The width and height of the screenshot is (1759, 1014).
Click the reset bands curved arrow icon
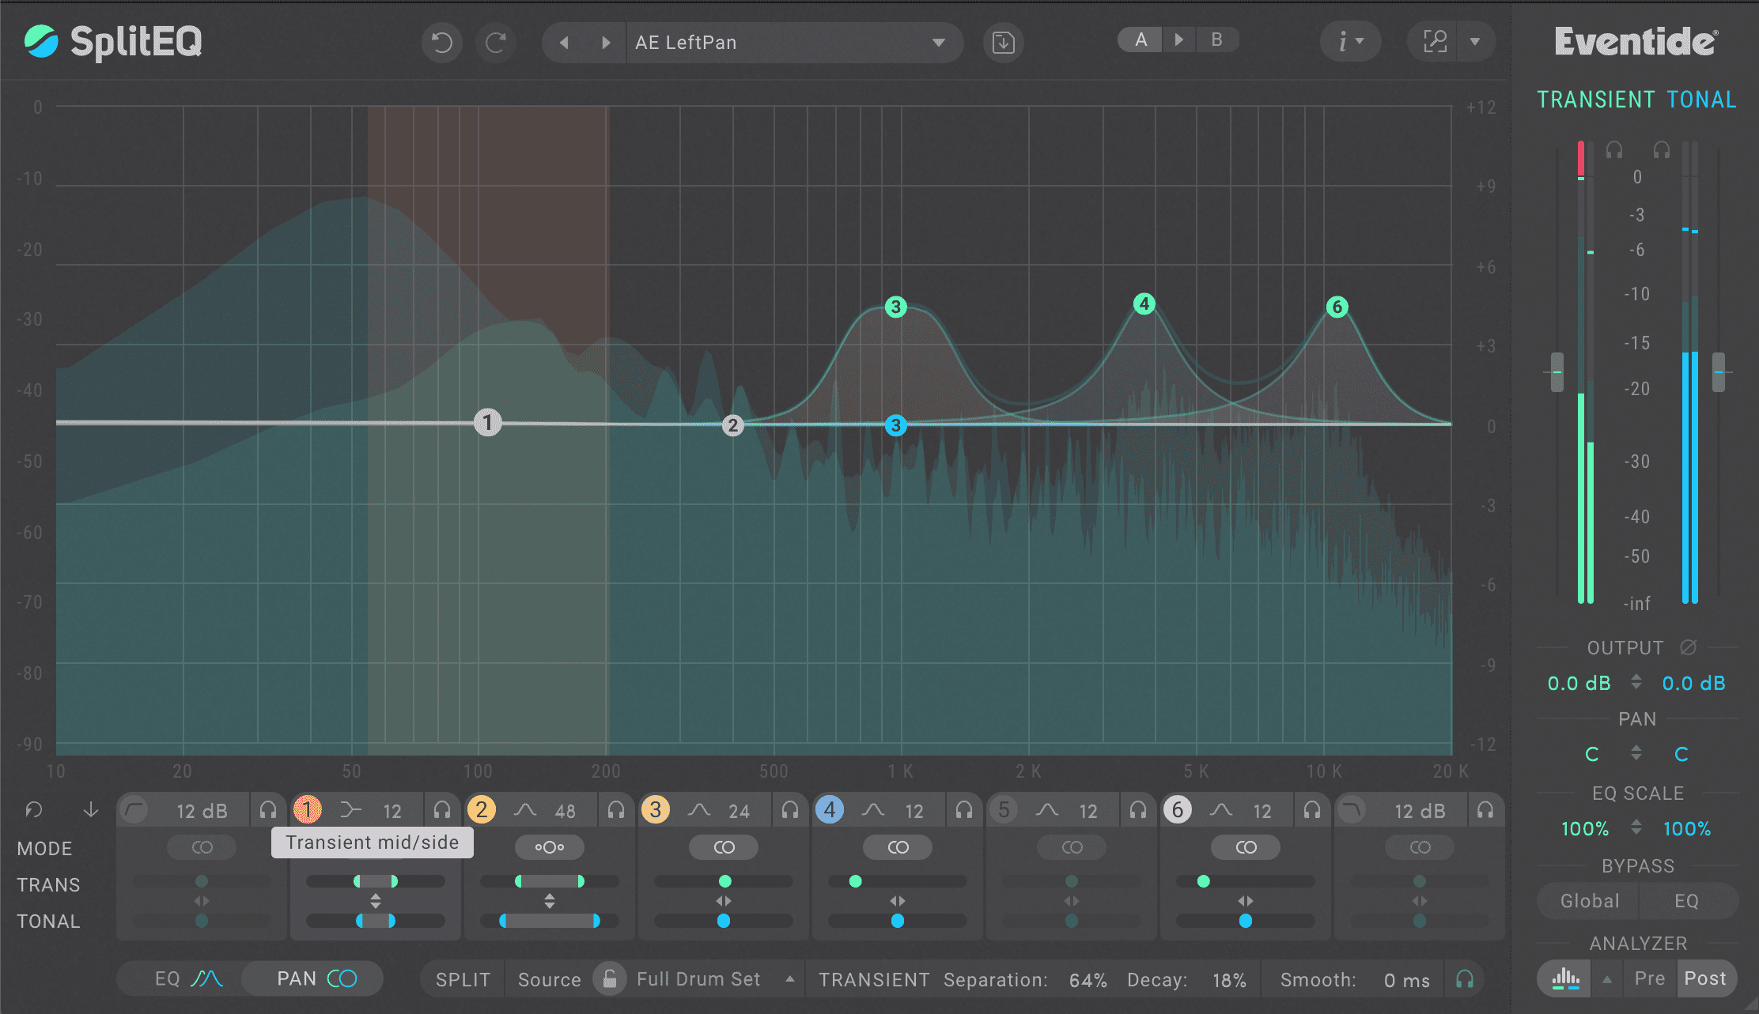click(33, 809)
